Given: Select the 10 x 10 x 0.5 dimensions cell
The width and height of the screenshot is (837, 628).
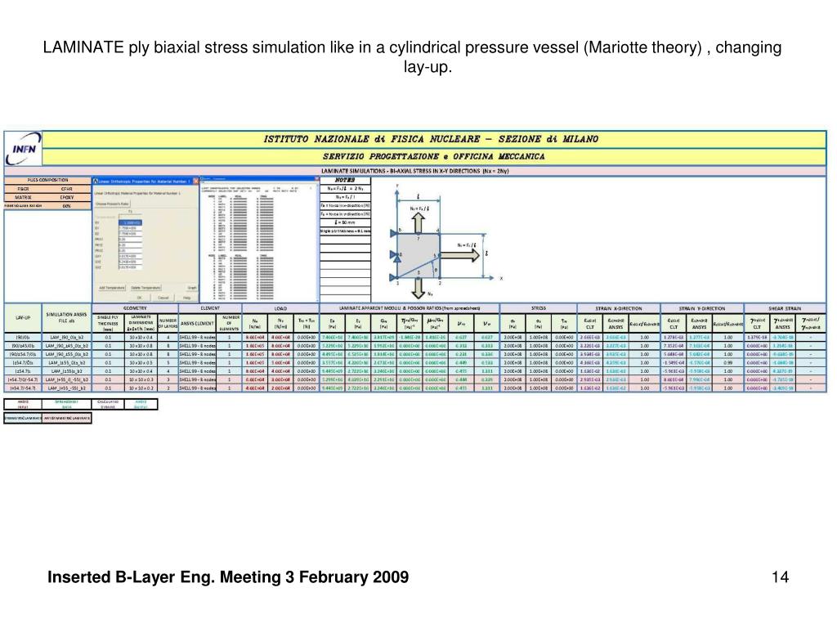Looking at the screenshot, I should point(141,362).
